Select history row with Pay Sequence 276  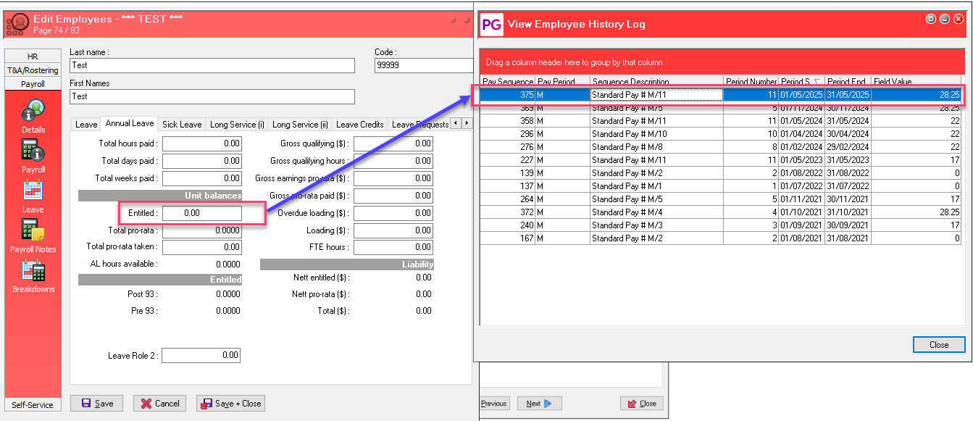[x=722, y=146]
